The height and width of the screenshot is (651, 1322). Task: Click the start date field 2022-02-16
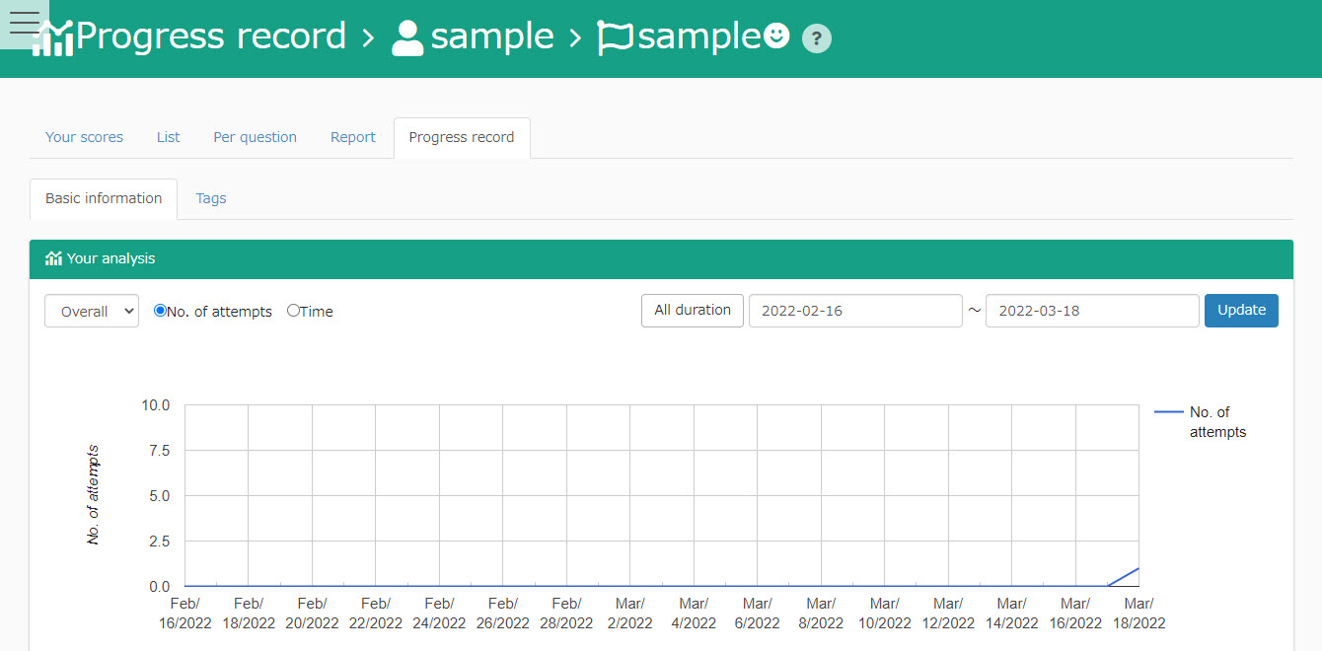pyautogui.click(x=854, y=311)
